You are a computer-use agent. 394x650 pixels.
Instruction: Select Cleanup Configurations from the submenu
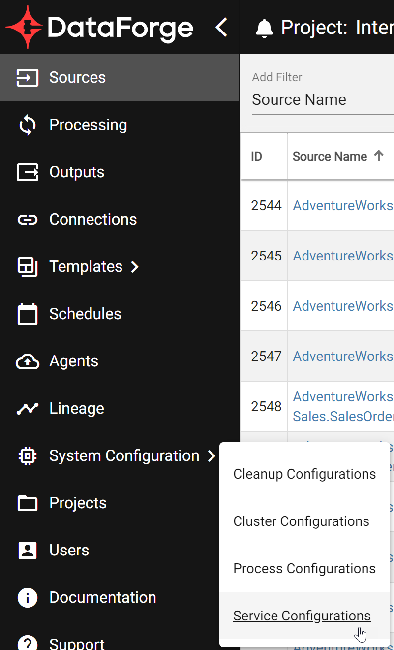click(304, 474)
